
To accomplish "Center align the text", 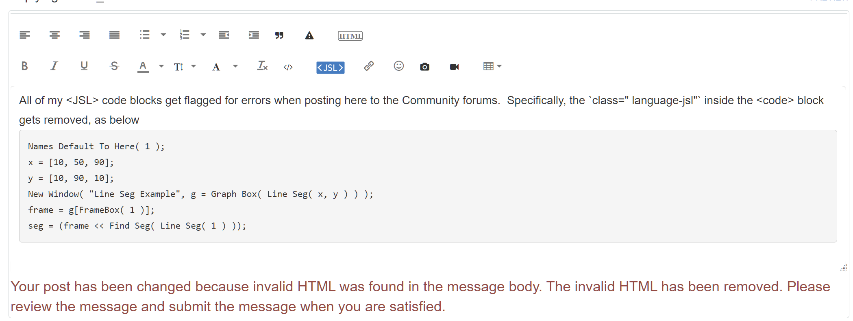I will pyautogui.click(x=54, y=35).
